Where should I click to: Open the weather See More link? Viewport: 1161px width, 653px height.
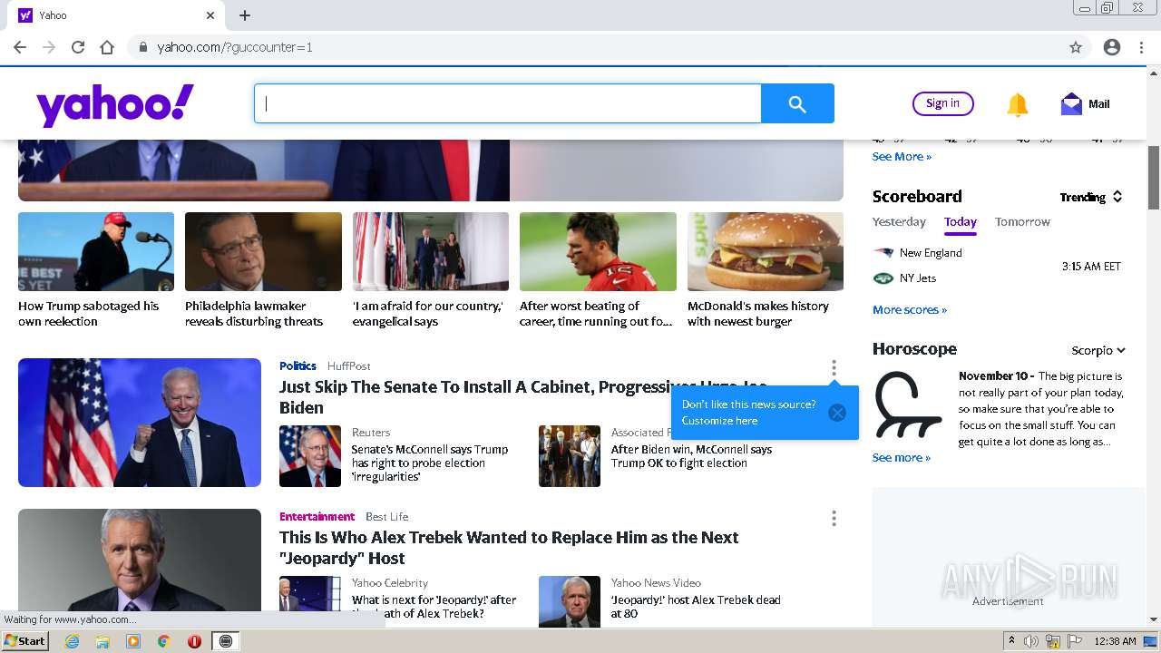[x=902, y=157]
